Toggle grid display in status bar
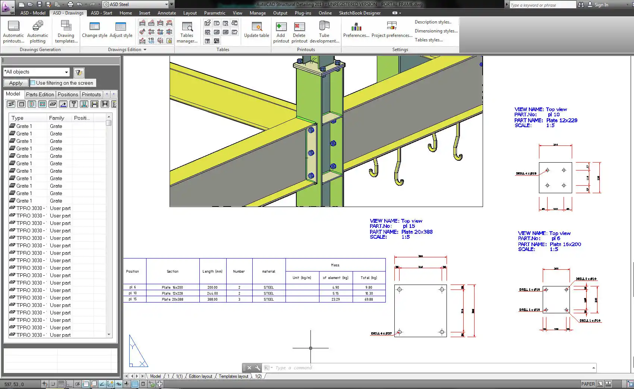This screenshot has height=389, width=634. (x=61, y=384)
